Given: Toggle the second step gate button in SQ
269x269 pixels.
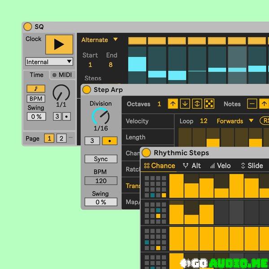Looking at the screenshot, I should coord(157,41).
